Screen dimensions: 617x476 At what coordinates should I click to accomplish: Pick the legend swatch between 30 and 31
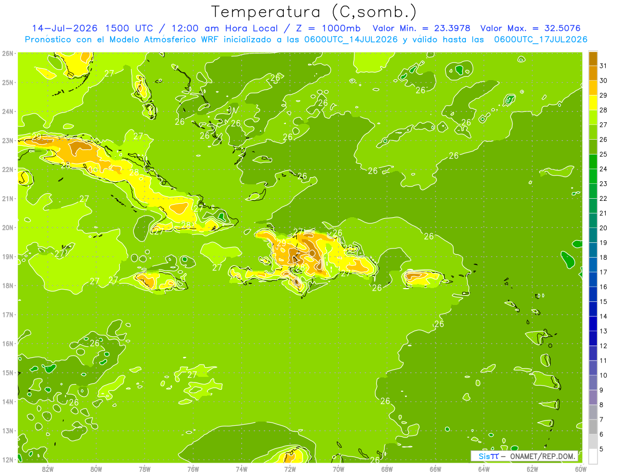(x=593, y=73)
